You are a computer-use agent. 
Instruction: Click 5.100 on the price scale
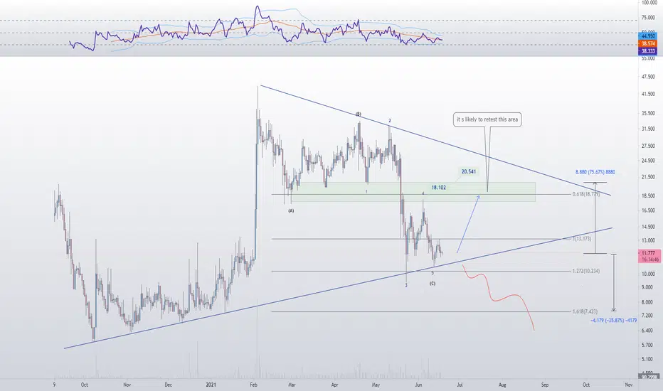648,359
